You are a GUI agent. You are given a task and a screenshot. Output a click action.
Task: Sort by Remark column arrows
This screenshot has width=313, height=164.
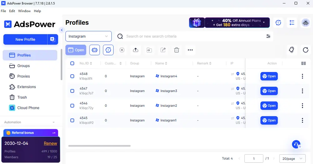click(x=210, y=63)
